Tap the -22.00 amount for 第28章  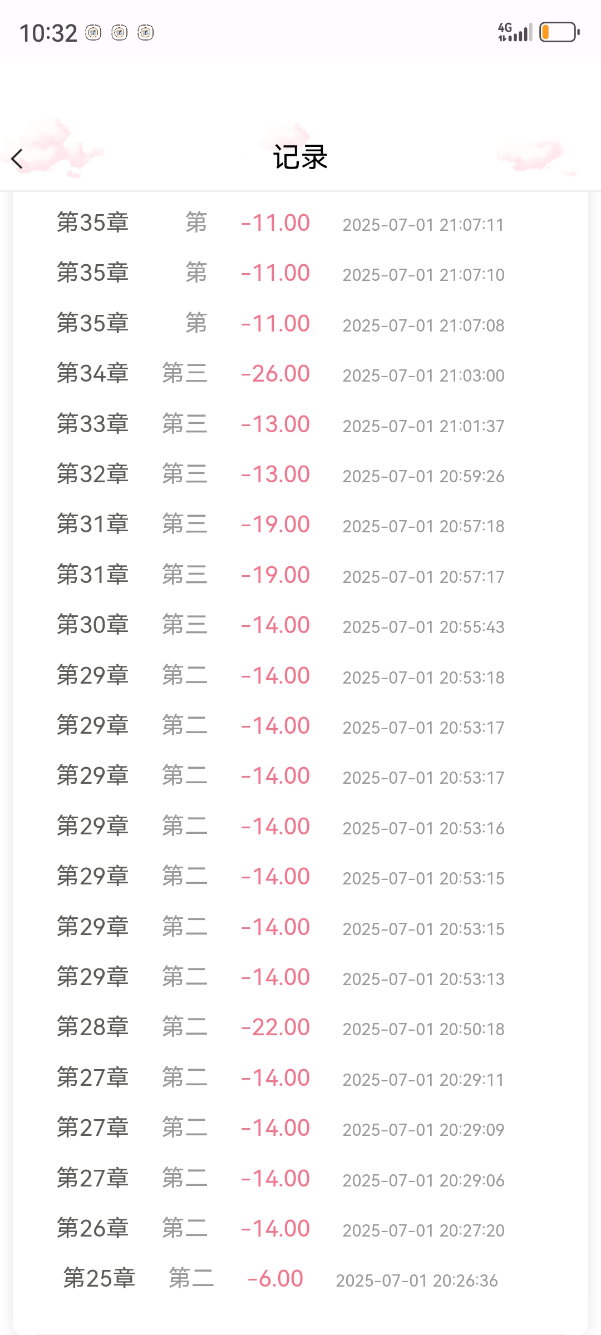pyautogui.click(x=275, y=1027)
